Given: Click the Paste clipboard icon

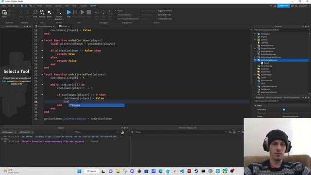Looking at the screenshot, I should (x=4, y=13).
